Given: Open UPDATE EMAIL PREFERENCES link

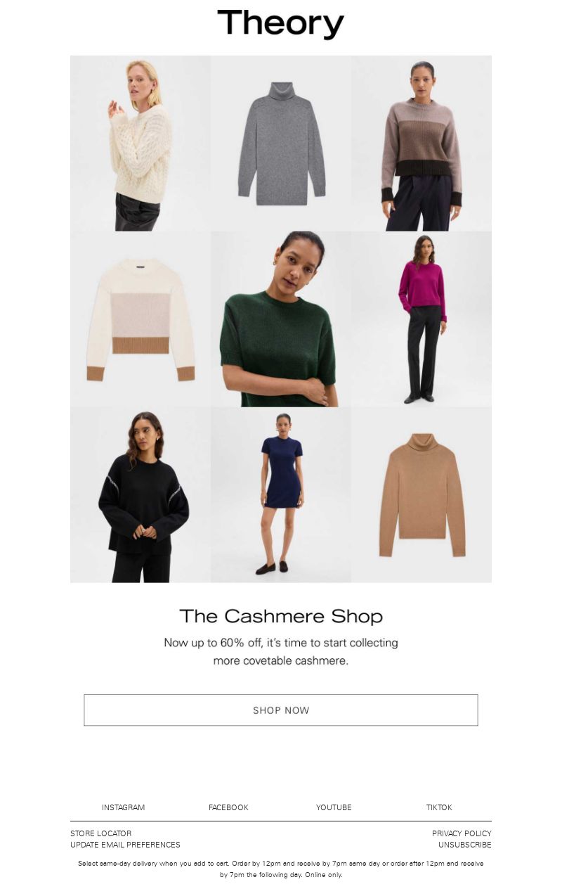Looking at the screenshot, I should point(125,845).
